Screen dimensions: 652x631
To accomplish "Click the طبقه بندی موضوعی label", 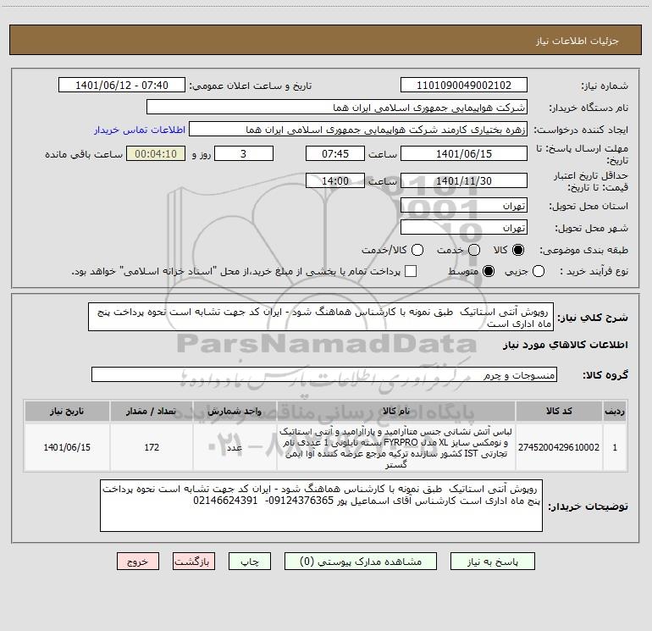I will pyautogui.click(x=583, y=250).
